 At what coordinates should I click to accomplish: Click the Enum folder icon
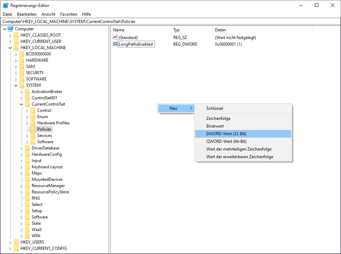tap(33, 117)
